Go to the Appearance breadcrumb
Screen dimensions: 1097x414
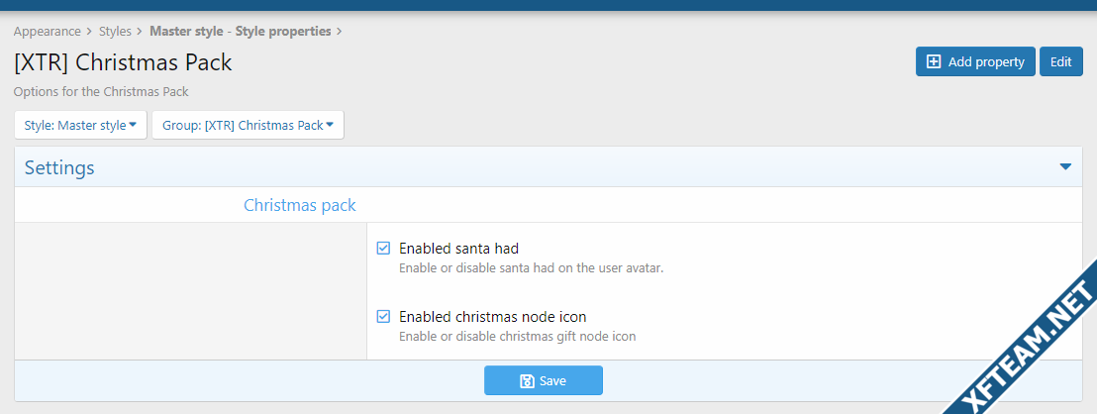pyautogui.click(x=47, y=32)
